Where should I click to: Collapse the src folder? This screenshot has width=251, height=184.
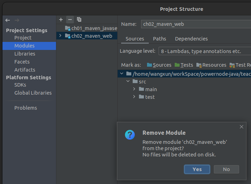tap(128, 81)
